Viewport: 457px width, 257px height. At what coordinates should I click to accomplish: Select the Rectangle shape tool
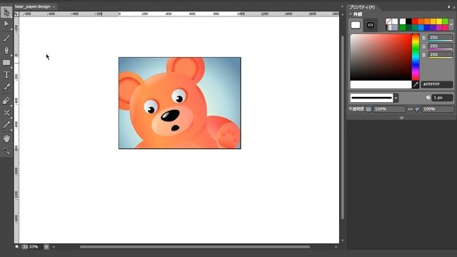pos(6,63)
